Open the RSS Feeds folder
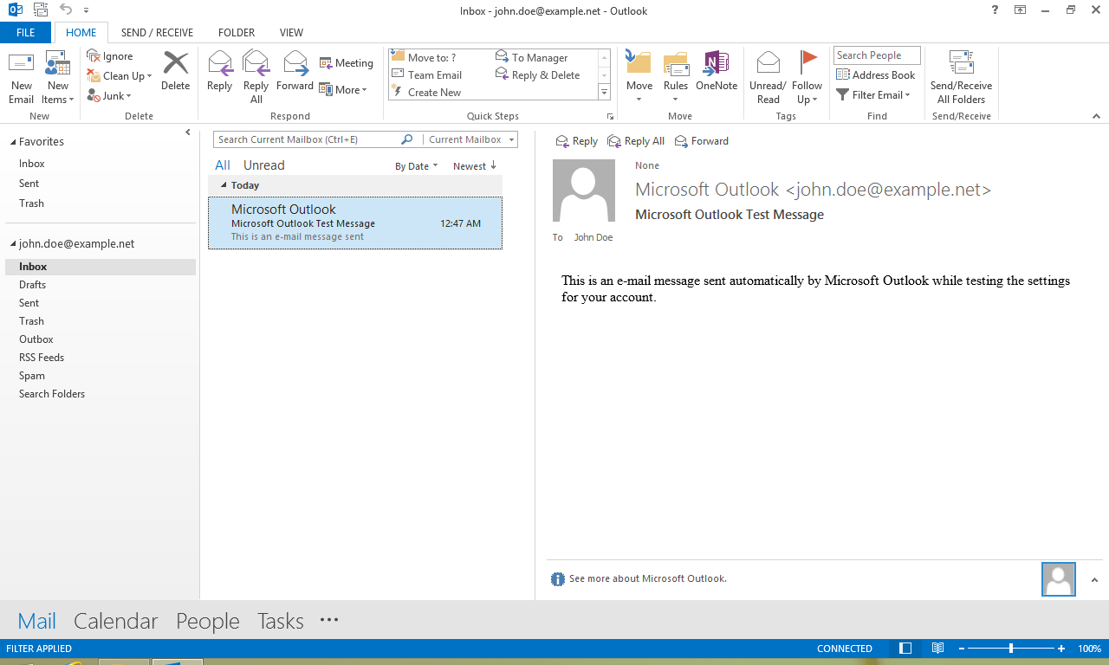 click(x=42, y=358)
